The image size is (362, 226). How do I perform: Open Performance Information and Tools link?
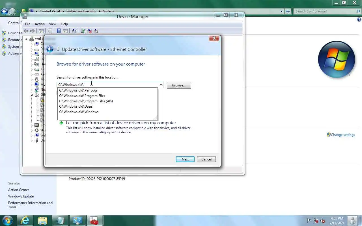pyautogui.click(x=30, y=205)
